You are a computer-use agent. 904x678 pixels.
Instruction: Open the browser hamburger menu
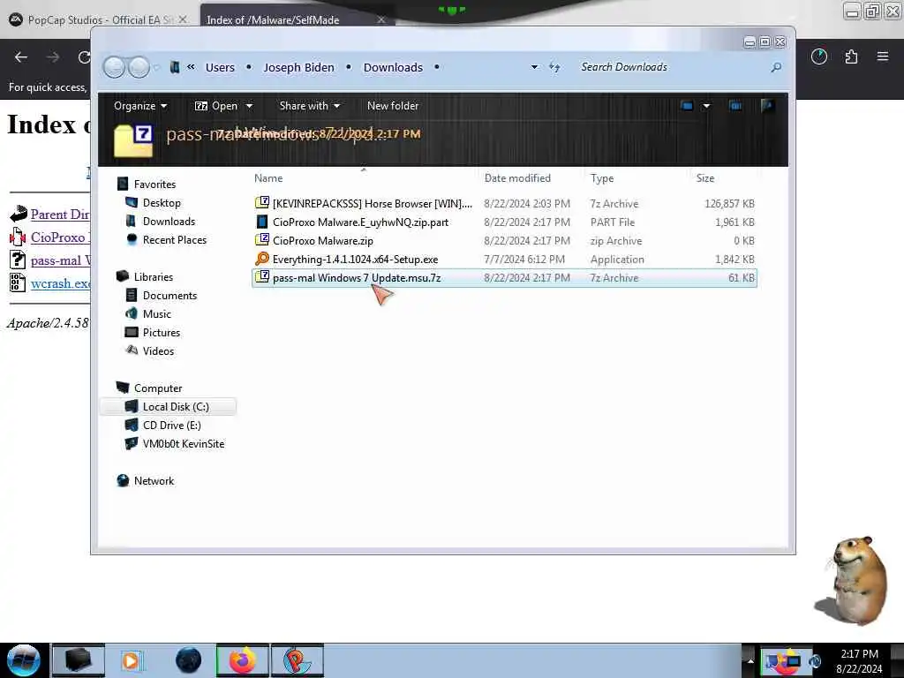click(x=883, y=56)
